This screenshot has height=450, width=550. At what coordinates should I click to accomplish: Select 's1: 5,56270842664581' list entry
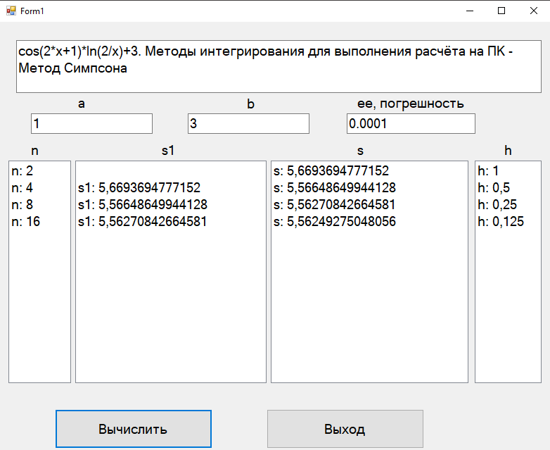click(x=170, y=221)
